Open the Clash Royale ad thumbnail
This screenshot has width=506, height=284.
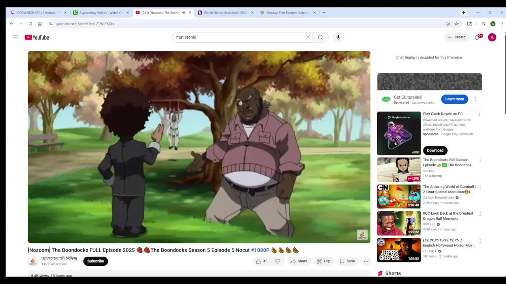pyautogui.click(x=399, y=133)
